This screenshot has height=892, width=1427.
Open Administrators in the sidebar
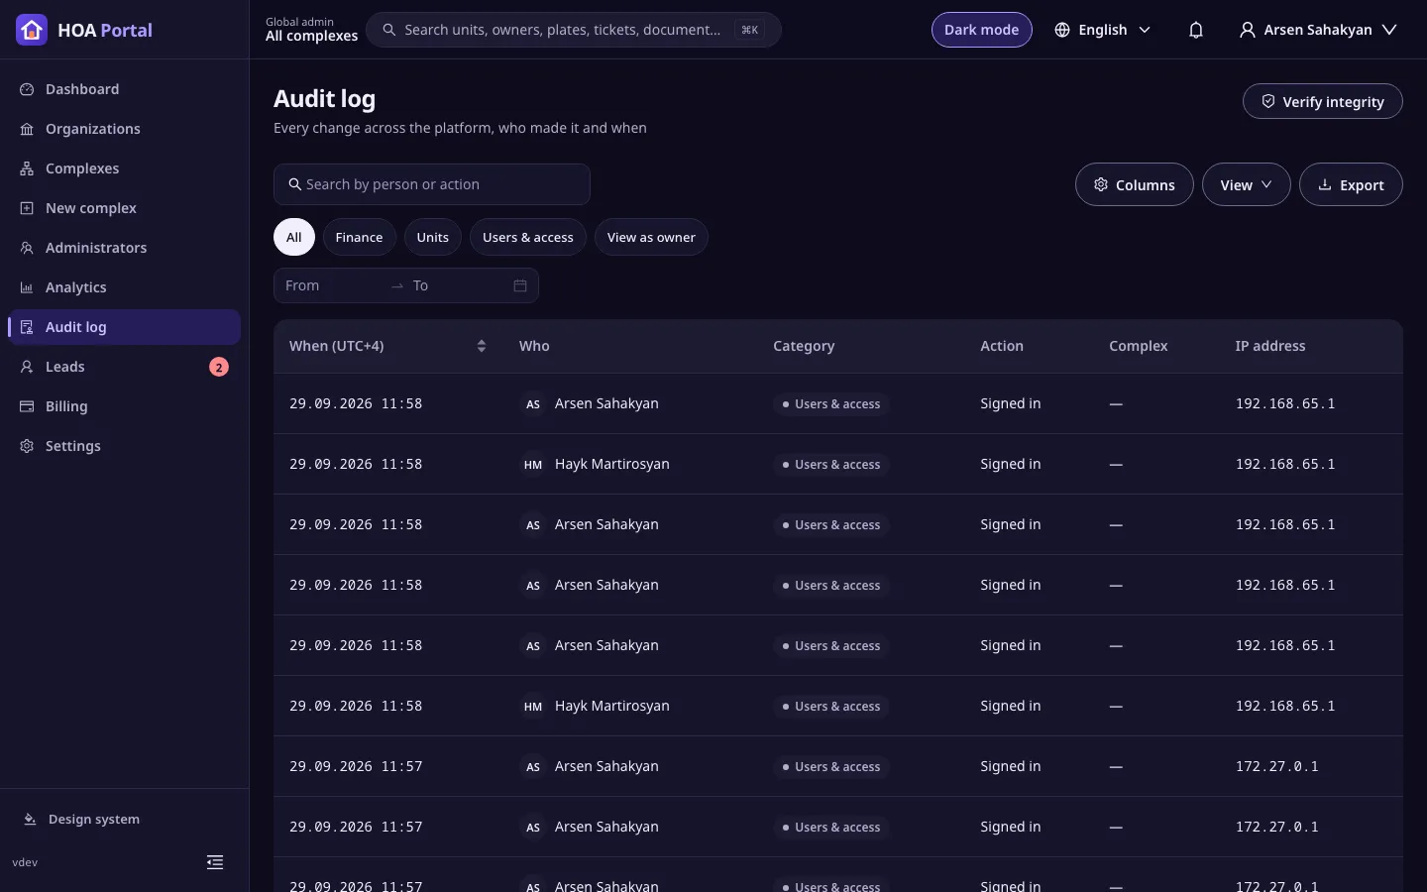tap(124, 248)
